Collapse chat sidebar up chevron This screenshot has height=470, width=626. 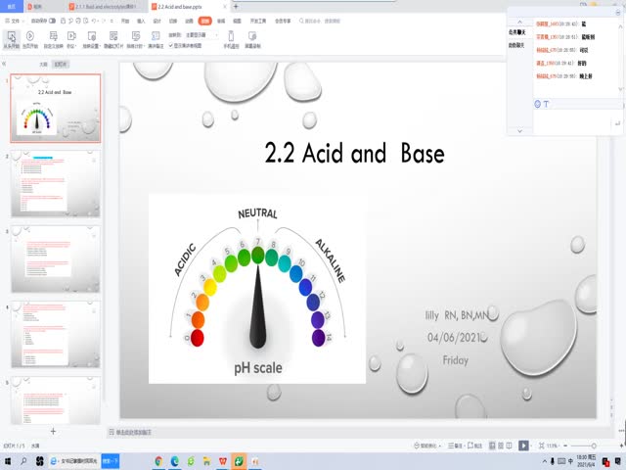click(519, 22)
